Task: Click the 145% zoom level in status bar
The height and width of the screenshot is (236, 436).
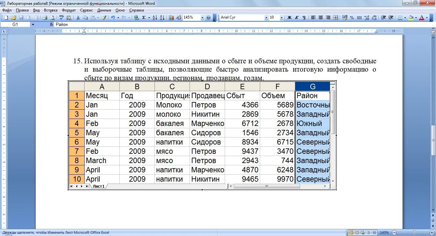Action: point(384,232)
